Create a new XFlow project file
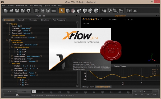 click(x=6, y=11)
